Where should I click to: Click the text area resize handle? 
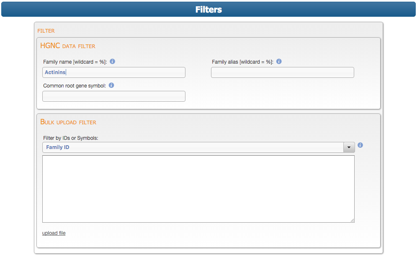pos(352,220)
